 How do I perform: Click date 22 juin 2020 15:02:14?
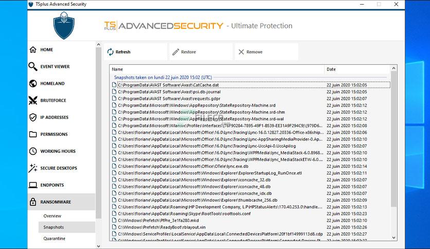point(347,166)
